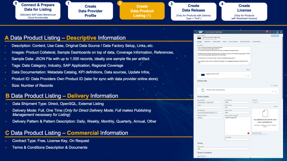Click bullet 'Contract Type: Free, License Key, On Request'
This screenshot has height=161, width=287.
(51, 141)
